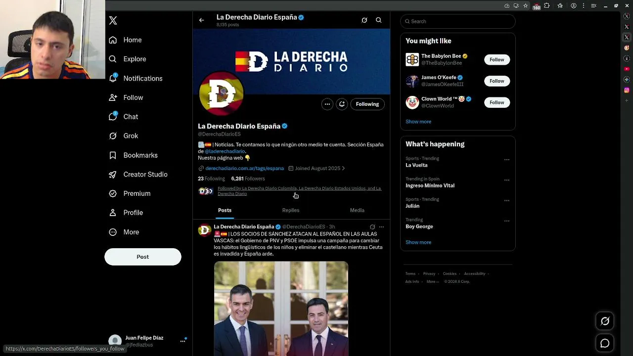This screenshot has height=356, width=633.
Task: Click the 23 Following count
Action: (211, 178)
